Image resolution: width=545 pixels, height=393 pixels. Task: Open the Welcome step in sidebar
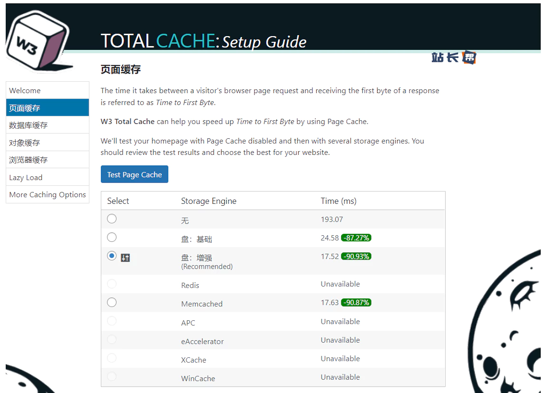[x=48, y=90]
